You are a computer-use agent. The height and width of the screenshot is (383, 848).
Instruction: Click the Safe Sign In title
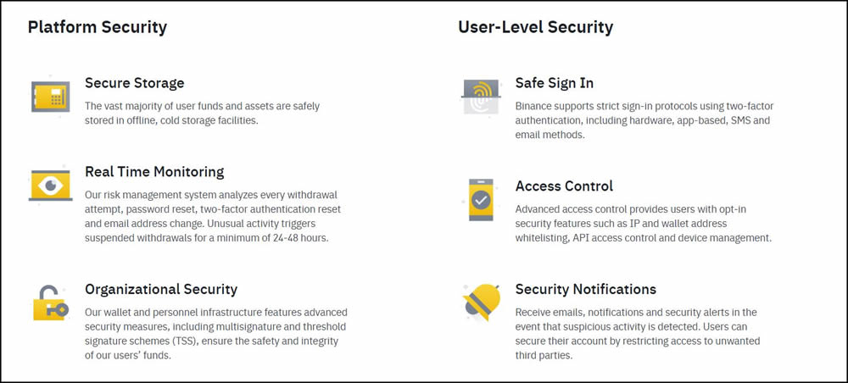pos(555,83)
